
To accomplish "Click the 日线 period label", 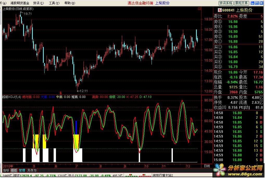I will tap(207, 166).
